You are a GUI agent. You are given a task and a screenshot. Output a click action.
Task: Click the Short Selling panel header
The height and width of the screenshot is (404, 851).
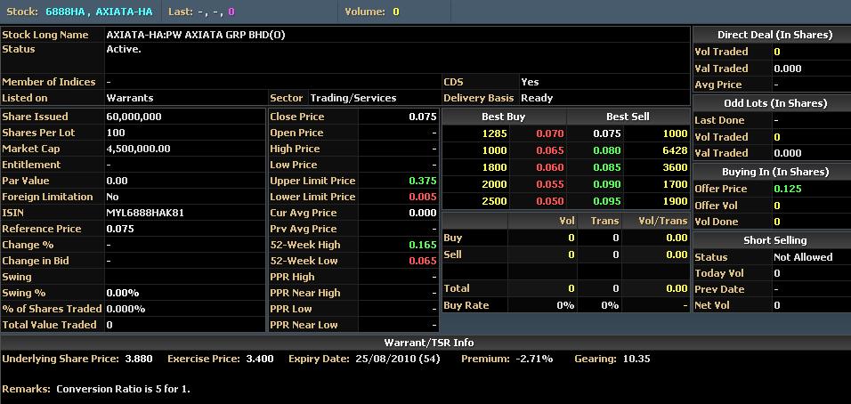[x=775, y=240]
